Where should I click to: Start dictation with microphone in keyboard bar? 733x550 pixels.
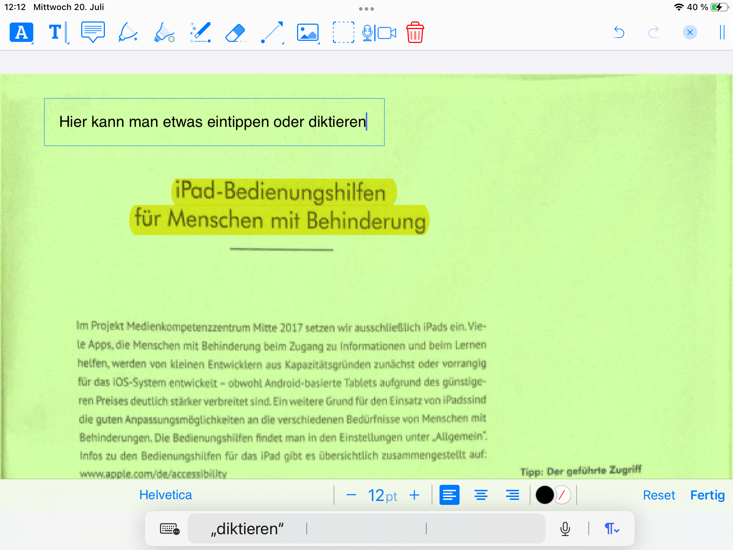point(565,529)
